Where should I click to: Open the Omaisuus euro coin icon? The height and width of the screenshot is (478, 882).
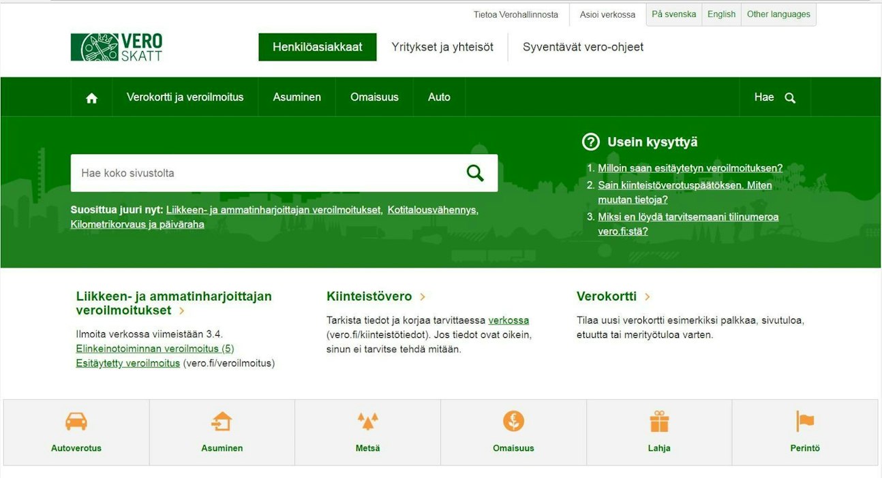pyautogui.click(x=514, y=421)
